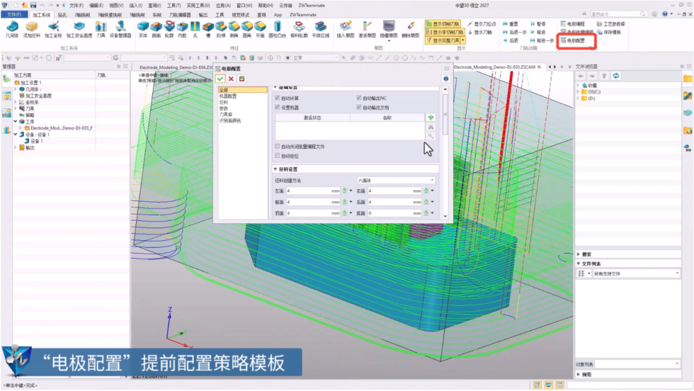Click the save icon in title bar
The height and width of the screenshot is (391, 694).
coord(33,5)
